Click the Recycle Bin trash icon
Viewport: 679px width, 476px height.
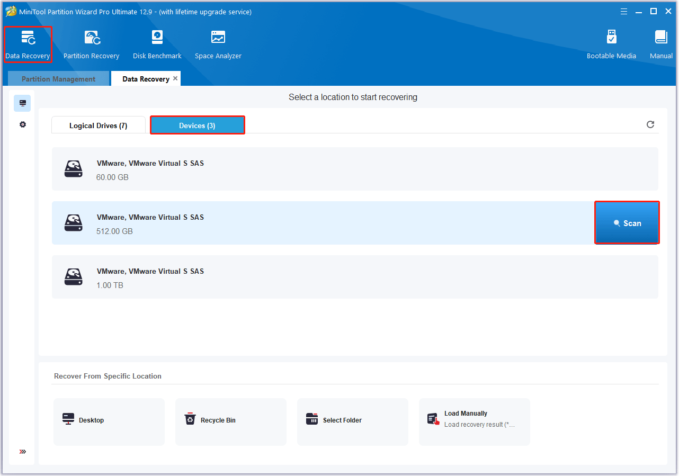pos(190,419)
